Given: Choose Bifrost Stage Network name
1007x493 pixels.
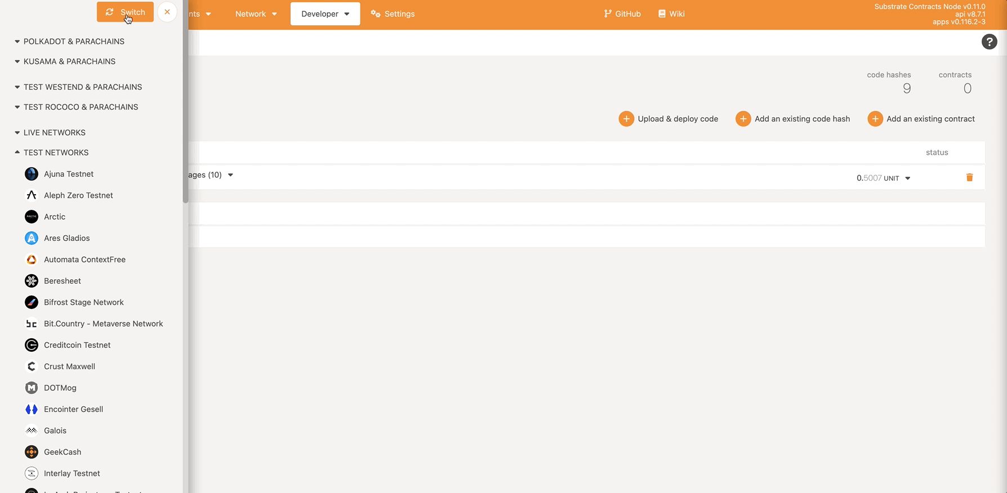Looking at the screenshot, I should pos(84,302).
